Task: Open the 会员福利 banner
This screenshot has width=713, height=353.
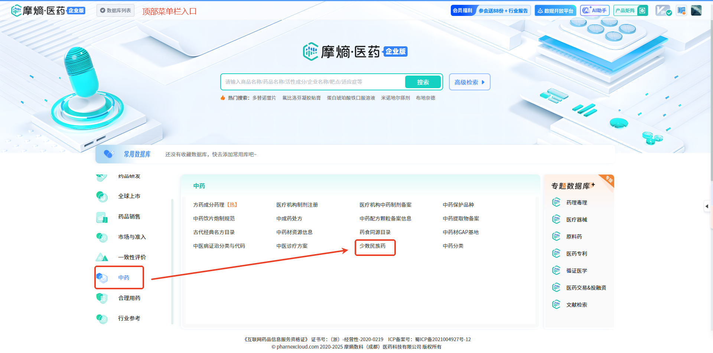Action: coord(491,10)
